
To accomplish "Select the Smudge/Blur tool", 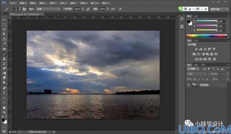I will pos(4,78).
